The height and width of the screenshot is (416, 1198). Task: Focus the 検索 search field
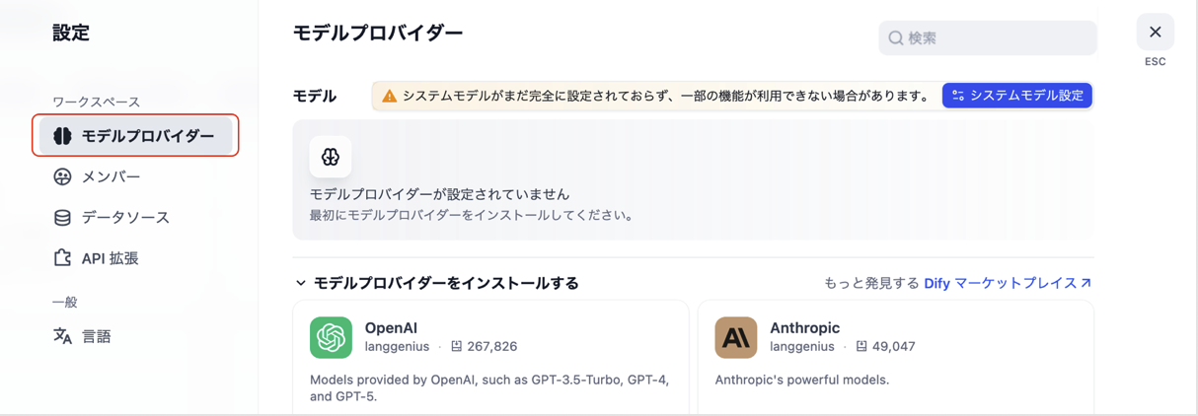(x=988, y=37)
